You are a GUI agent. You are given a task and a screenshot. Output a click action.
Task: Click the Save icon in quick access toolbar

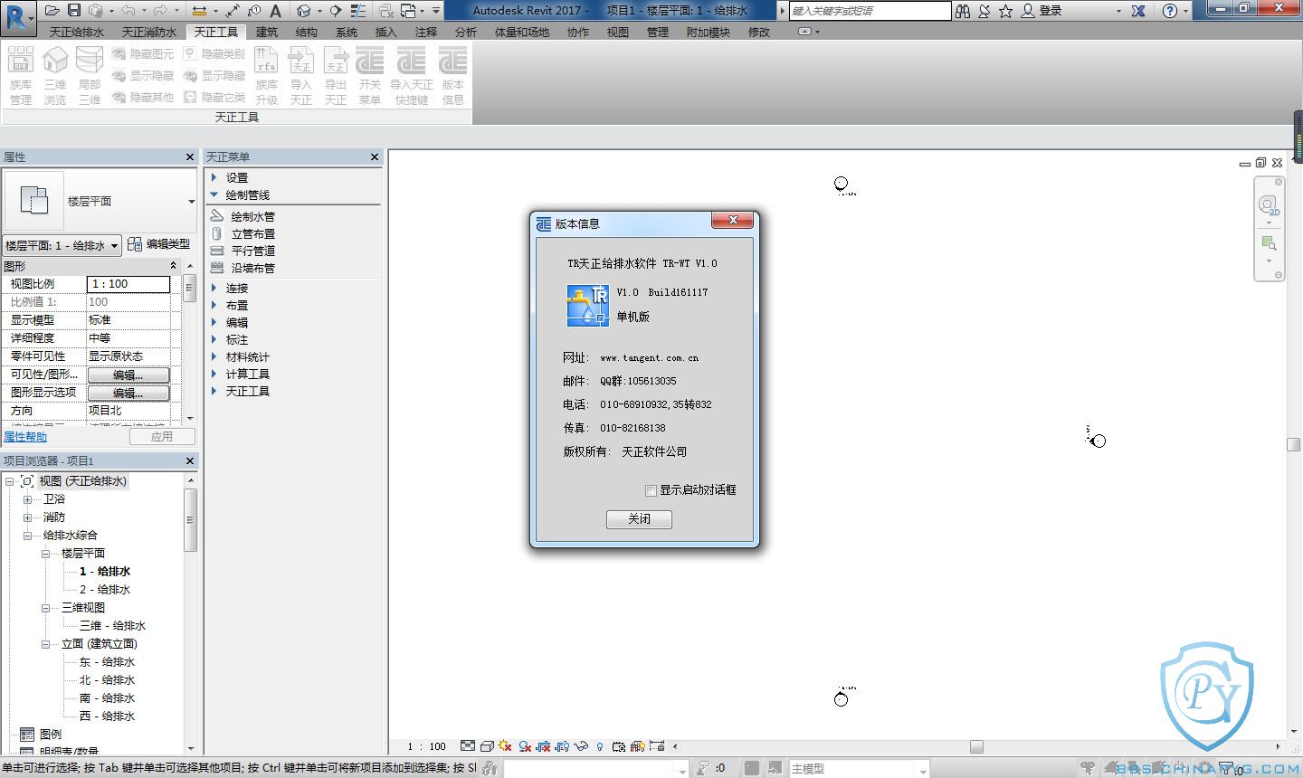point(74,11)
